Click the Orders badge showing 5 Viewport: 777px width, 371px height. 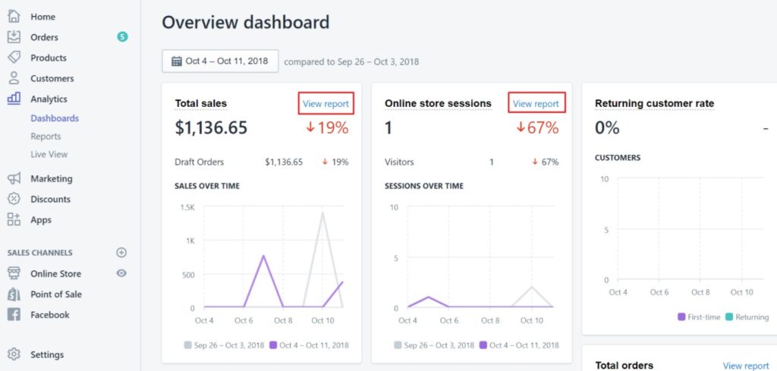[x=122, y=36]
